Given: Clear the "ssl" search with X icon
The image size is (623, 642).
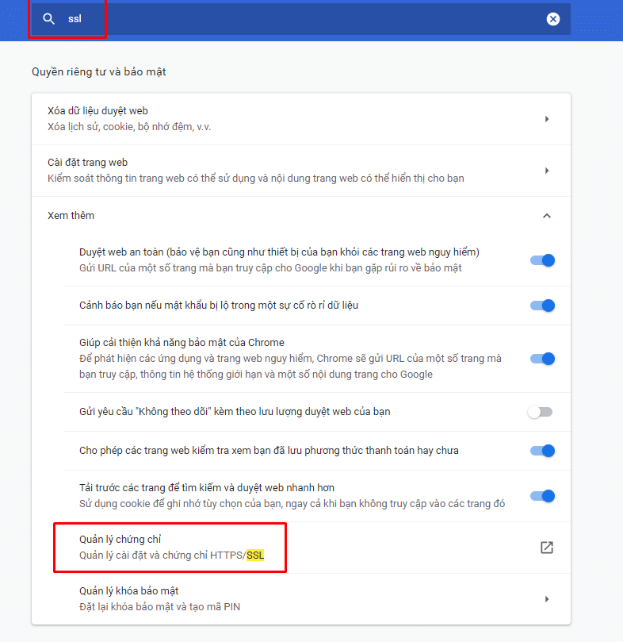Looking at the screenshot, I should pyautogui.click(x=553, y=19).
